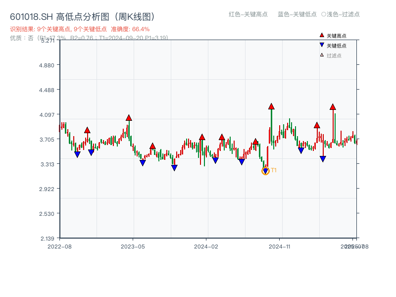Click the 2.139 y-axis label
The width and height of the screenshot is (396, 297).
[x=47, y=239]
